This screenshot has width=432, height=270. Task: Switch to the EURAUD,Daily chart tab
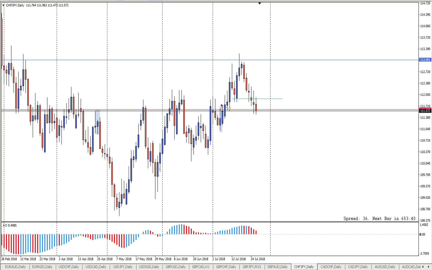15,267
